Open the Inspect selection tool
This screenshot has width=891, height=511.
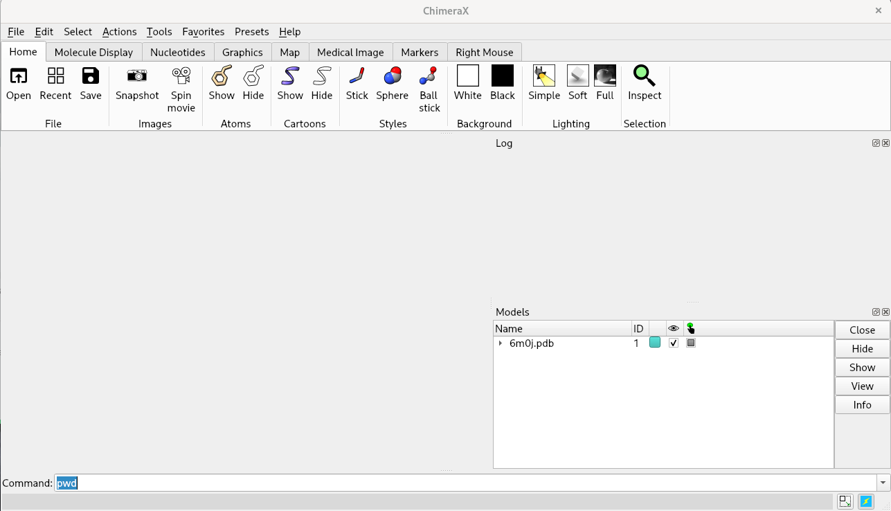(x=644, y=76)
